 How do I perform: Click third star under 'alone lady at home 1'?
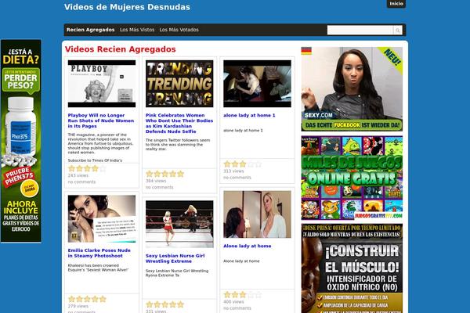(x=243, y=164)
